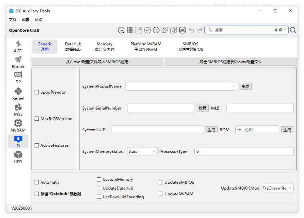Focus the SystemUUID input field
This screenshot has width=304, height=218.
[157, 130]
